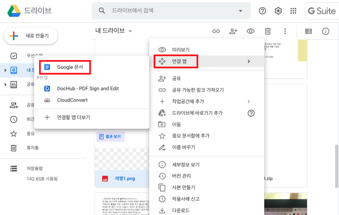This screenshot has width=339, height=215.
Task: Click 연결할 앱 더보기 option
Action: pyautogui.click(x=92, y=117)
